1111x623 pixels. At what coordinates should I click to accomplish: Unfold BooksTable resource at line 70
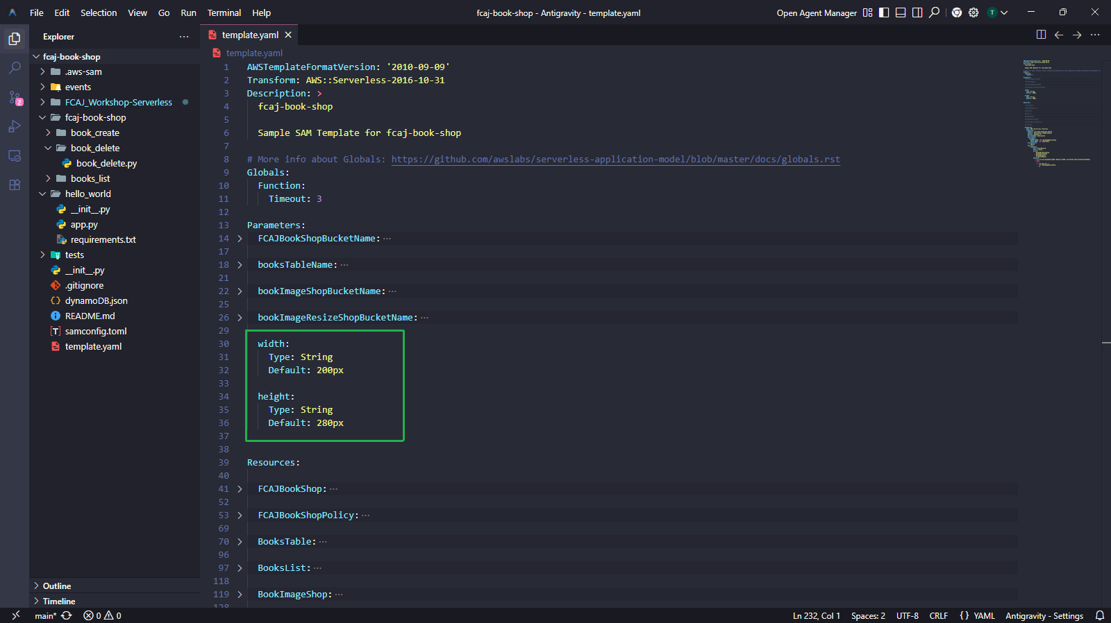240,542
